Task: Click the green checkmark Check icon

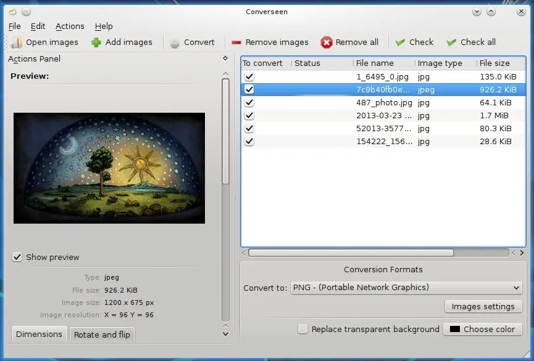Action: [x=400, y=43]
